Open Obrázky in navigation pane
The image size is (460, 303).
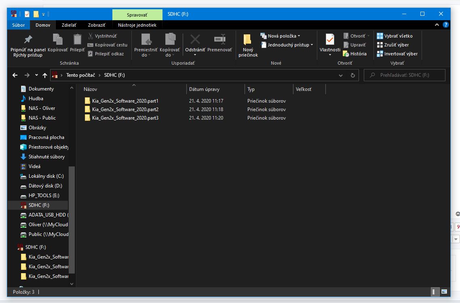coord(34,128)
